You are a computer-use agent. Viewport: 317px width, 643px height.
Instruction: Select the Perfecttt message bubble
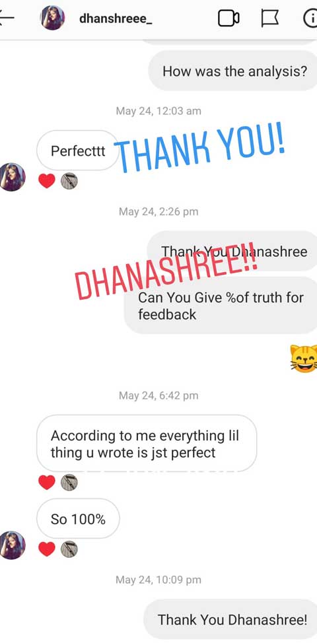coord(78,151)
